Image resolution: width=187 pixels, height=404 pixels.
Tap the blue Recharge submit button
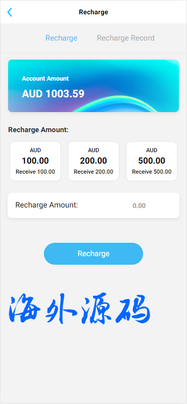[x=93, y=254]
